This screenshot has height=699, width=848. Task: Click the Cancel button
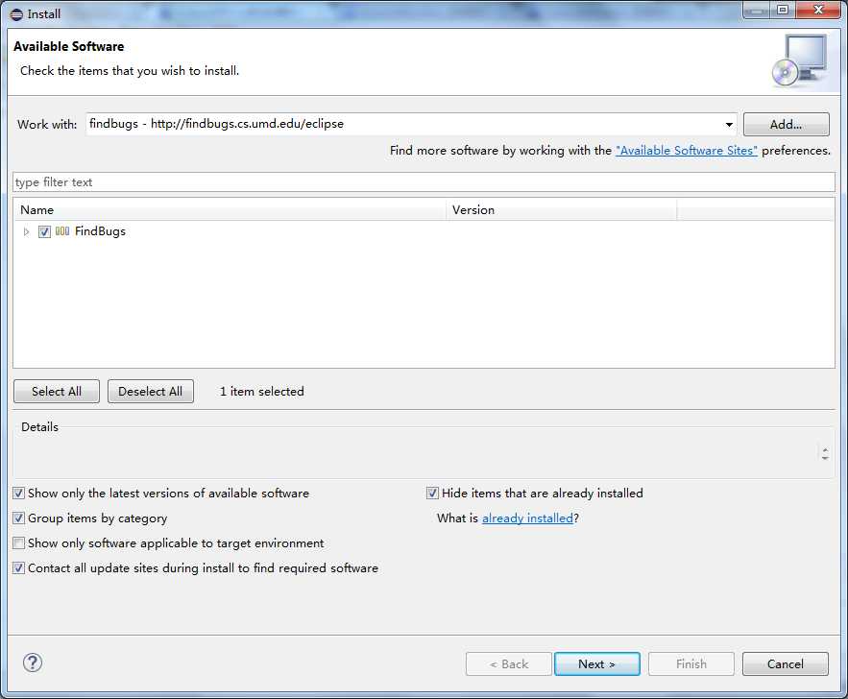786,663
